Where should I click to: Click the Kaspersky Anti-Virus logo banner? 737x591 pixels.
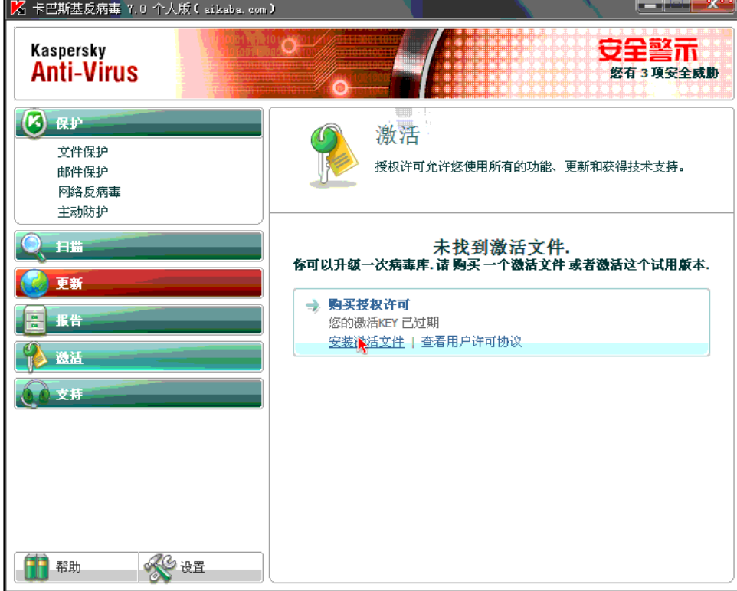(x=84, y=64)
